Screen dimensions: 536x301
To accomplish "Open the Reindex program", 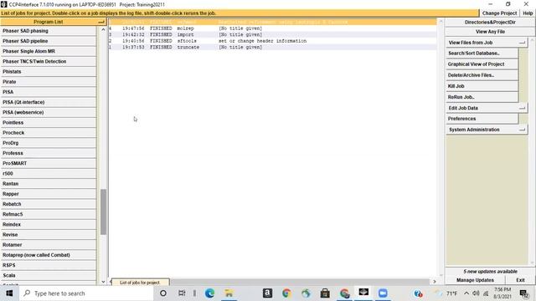I will (49, 225).
